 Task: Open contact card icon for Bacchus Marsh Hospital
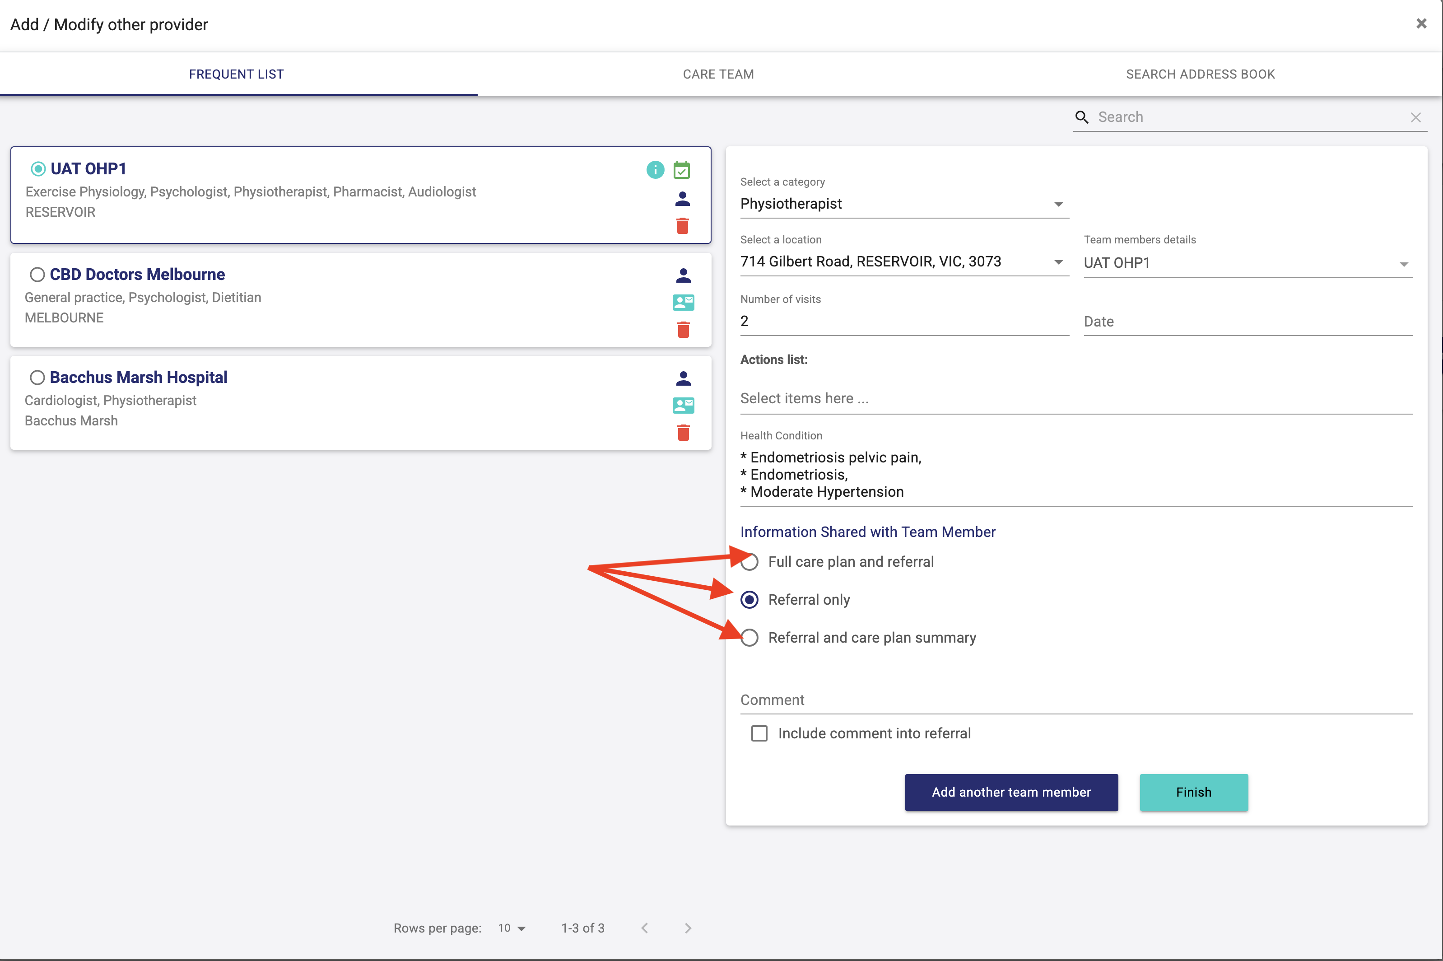pyautogui.click(x=683, y=405)
